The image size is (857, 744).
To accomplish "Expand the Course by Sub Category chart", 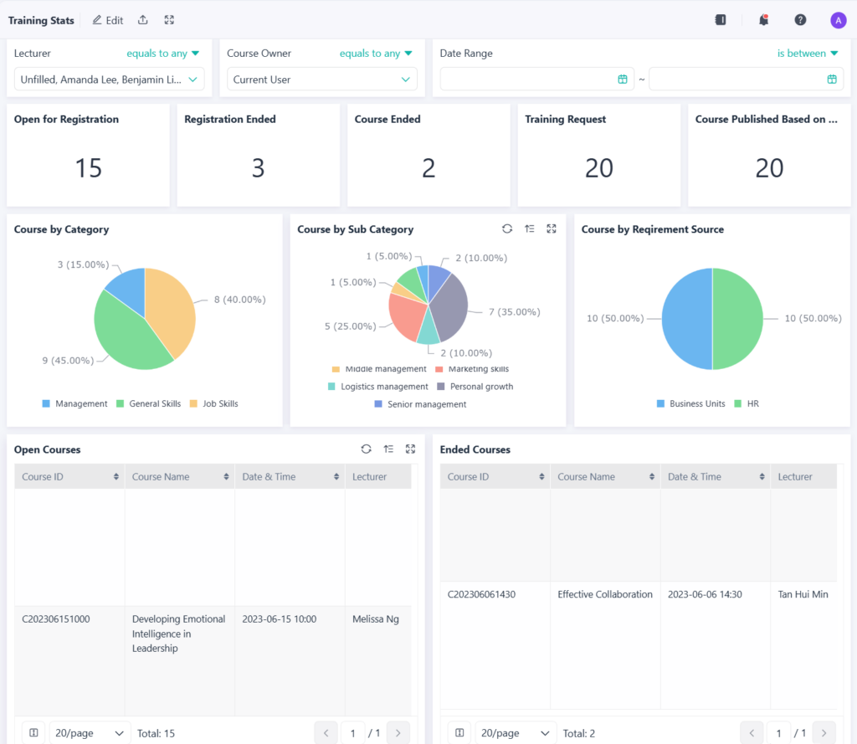I will pyautogui.click(x=552, y=228).
